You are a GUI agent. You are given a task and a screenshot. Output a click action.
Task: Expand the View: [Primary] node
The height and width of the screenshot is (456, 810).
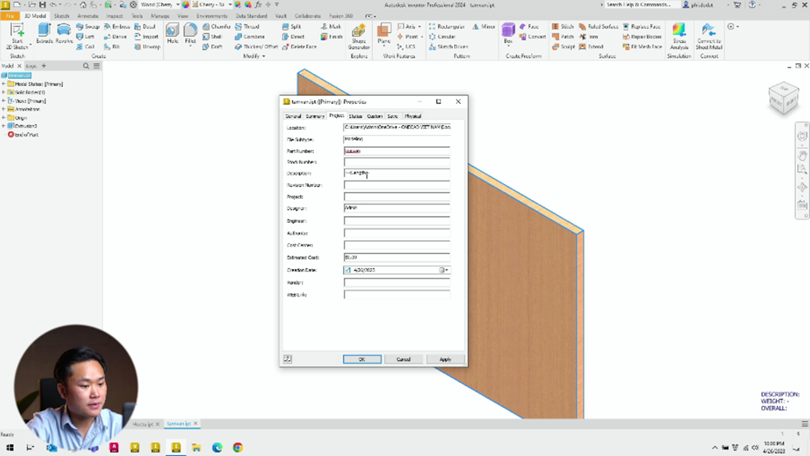[3, 101]
